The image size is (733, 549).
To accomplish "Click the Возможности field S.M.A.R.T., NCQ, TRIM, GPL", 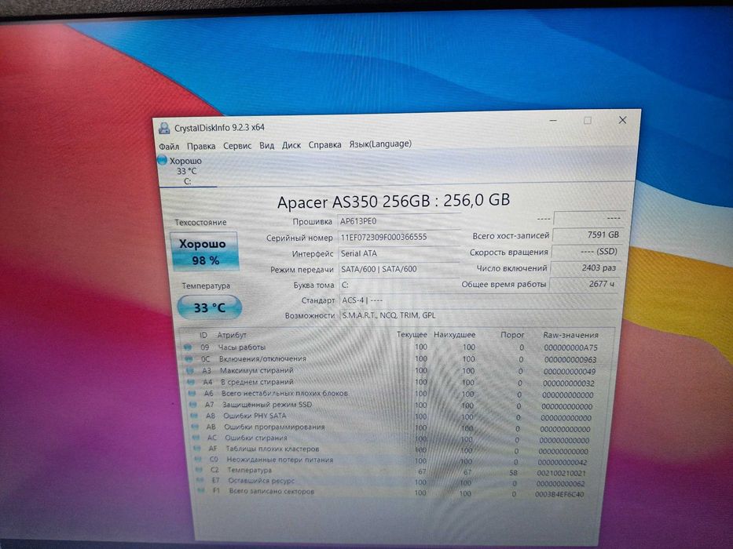I will pyautogui.click(x=477, y=315).
